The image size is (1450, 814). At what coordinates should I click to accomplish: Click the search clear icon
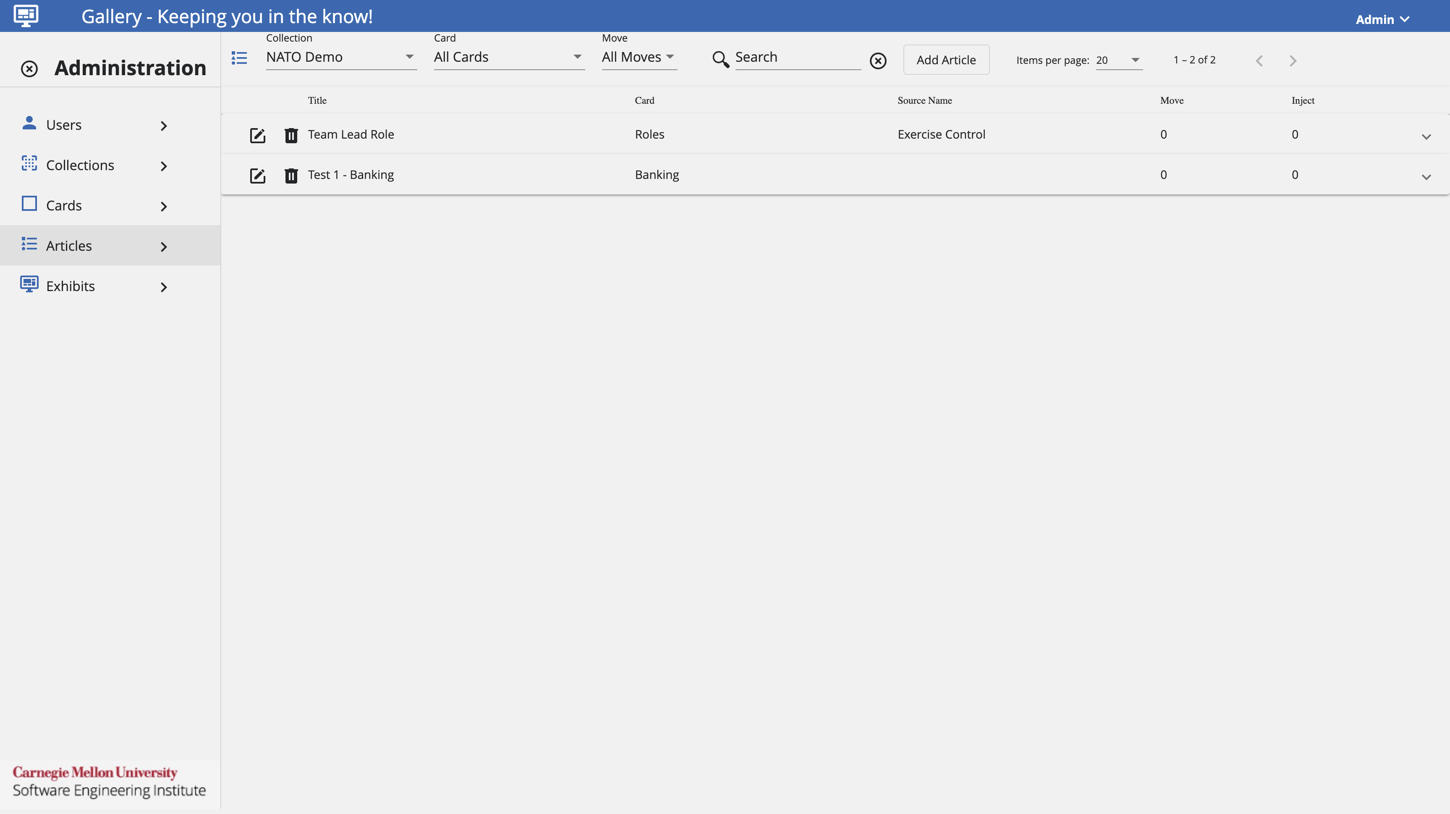(x=877, y=60)
